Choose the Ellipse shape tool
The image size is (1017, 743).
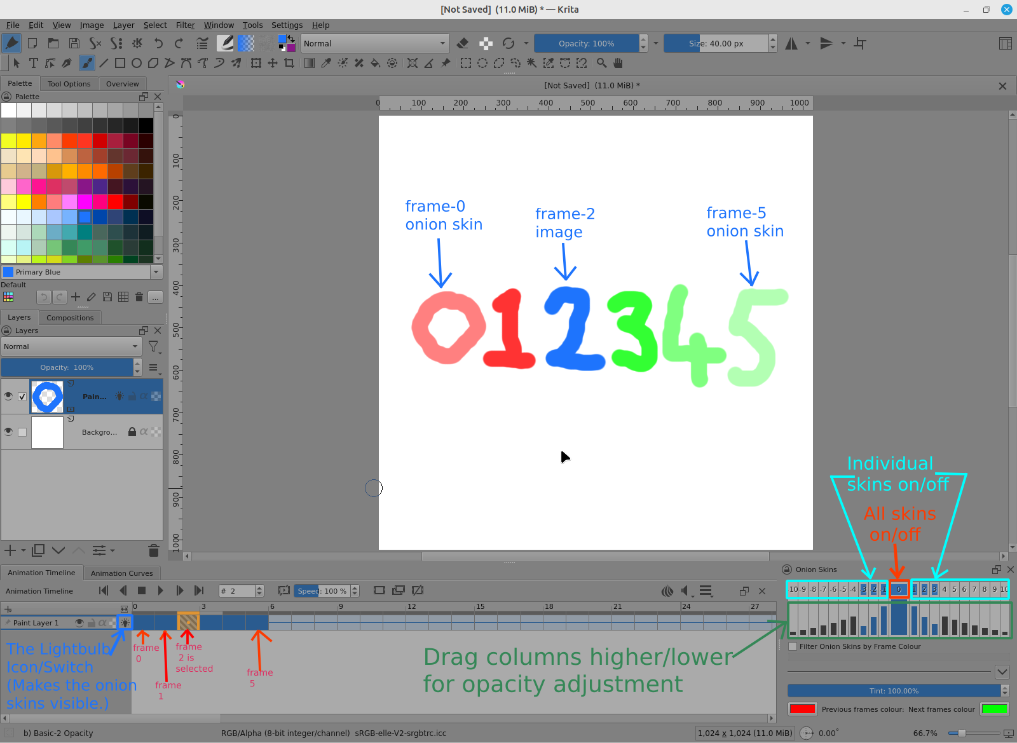coord(137,63)
